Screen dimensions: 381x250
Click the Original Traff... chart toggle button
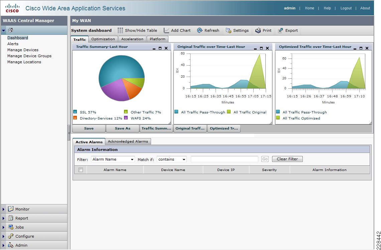(190, 129)
